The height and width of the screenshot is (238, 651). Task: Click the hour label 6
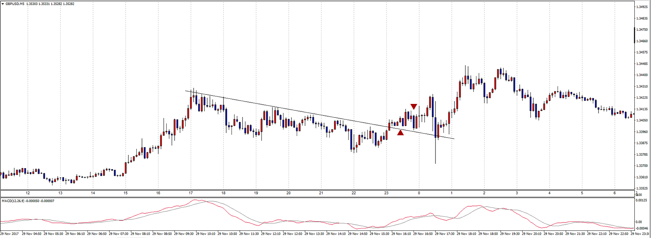click(614, 193)
